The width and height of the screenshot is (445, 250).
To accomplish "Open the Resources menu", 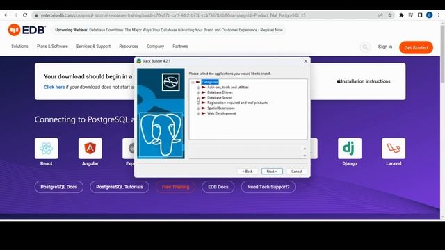I will [x=129, y=47].
